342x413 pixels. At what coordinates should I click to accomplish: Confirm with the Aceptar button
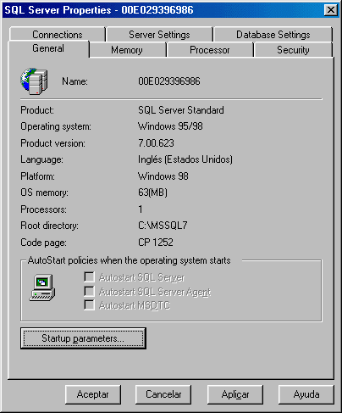pyautogui.click(x=93, y=394)
